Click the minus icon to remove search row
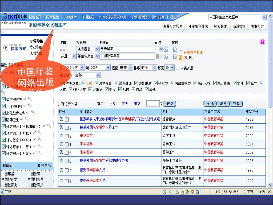 point(64,49)
